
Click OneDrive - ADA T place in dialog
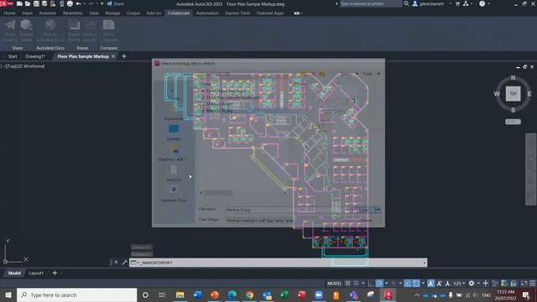173,153
